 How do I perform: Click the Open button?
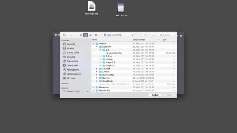click(169, 95)
